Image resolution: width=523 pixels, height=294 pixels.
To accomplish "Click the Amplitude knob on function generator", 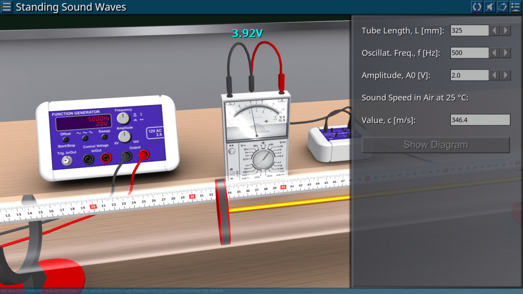I will click(x=124, y=136).
